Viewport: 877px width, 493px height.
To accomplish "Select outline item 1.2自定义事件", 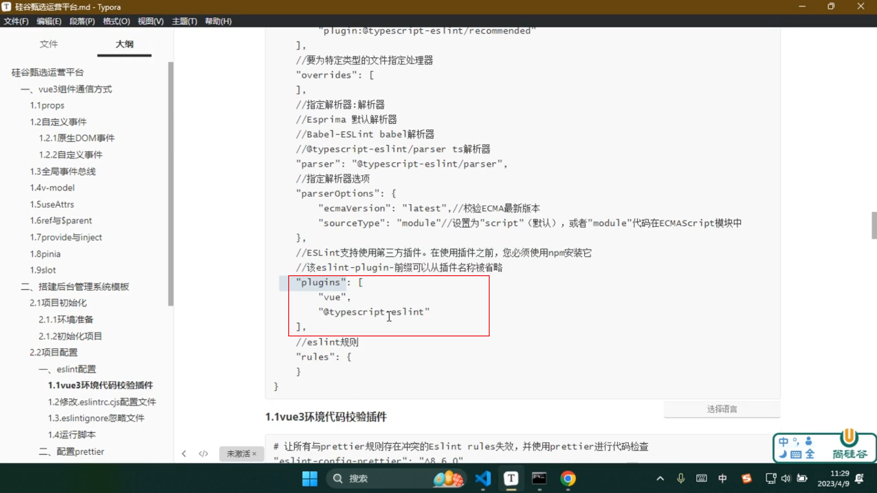I will click(58, 122).
